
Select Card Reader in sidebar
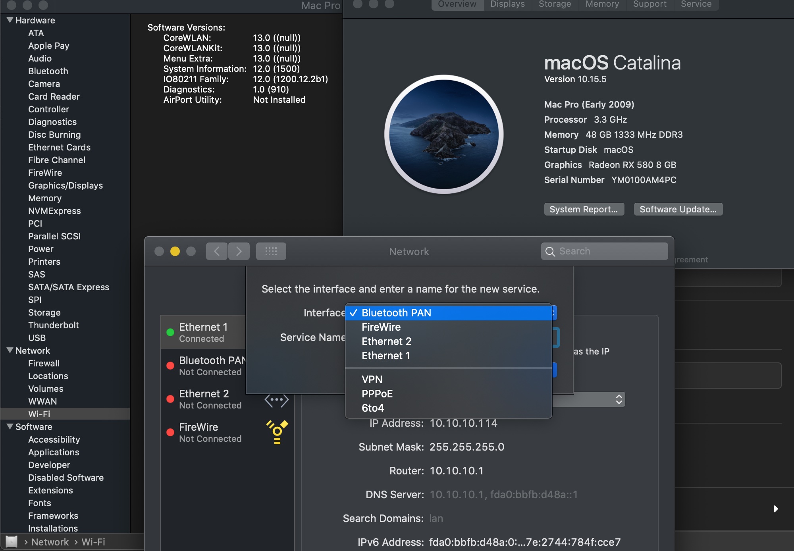[54, 96]
